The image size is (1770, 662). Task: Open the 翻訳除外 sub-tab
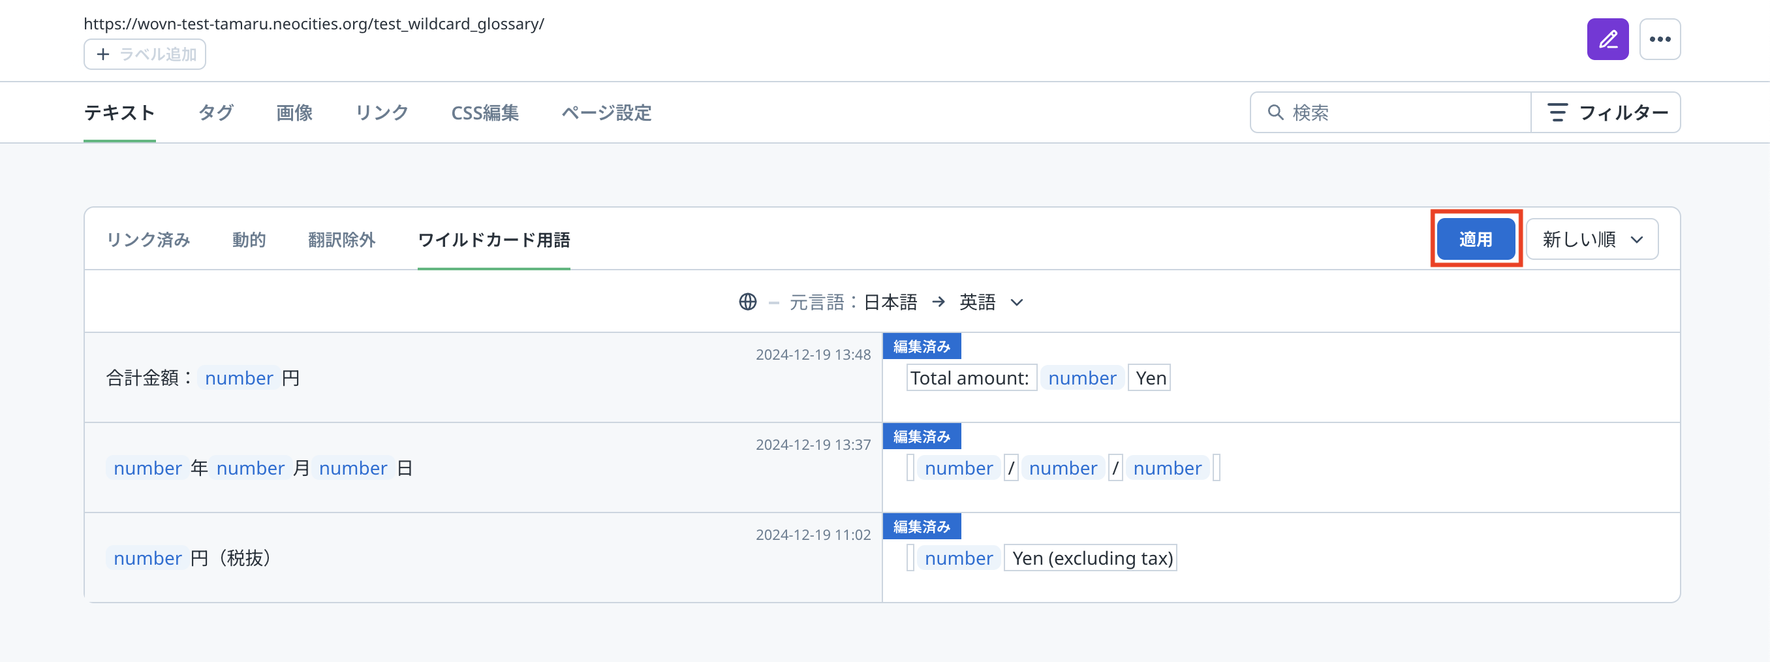tap(341, 239)
